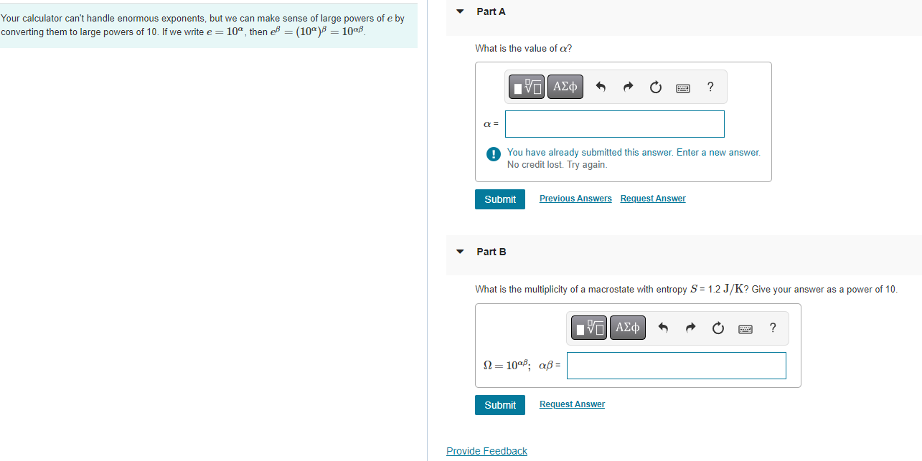Open Previous Answers link for Part A
Viewport: 922px width, 461px height.
click(x=575, y=199)
